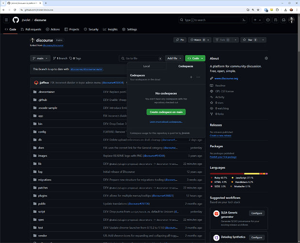Go to the Projects tab
The image size is (300, 243).
coord(72,29)
